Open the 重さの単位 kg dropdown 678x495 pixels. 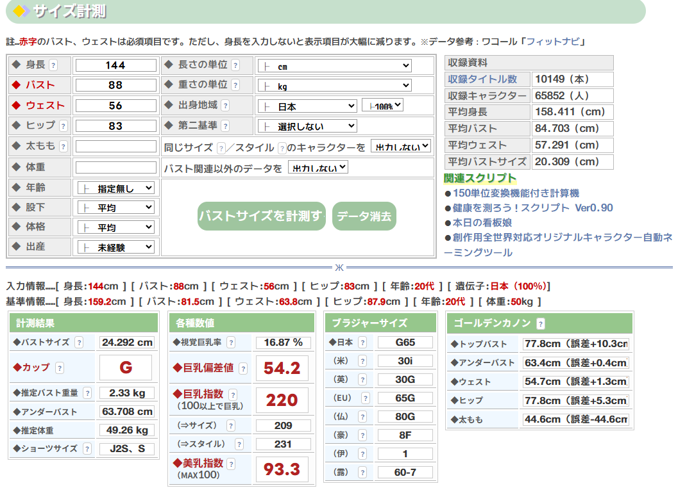(334, 86)
